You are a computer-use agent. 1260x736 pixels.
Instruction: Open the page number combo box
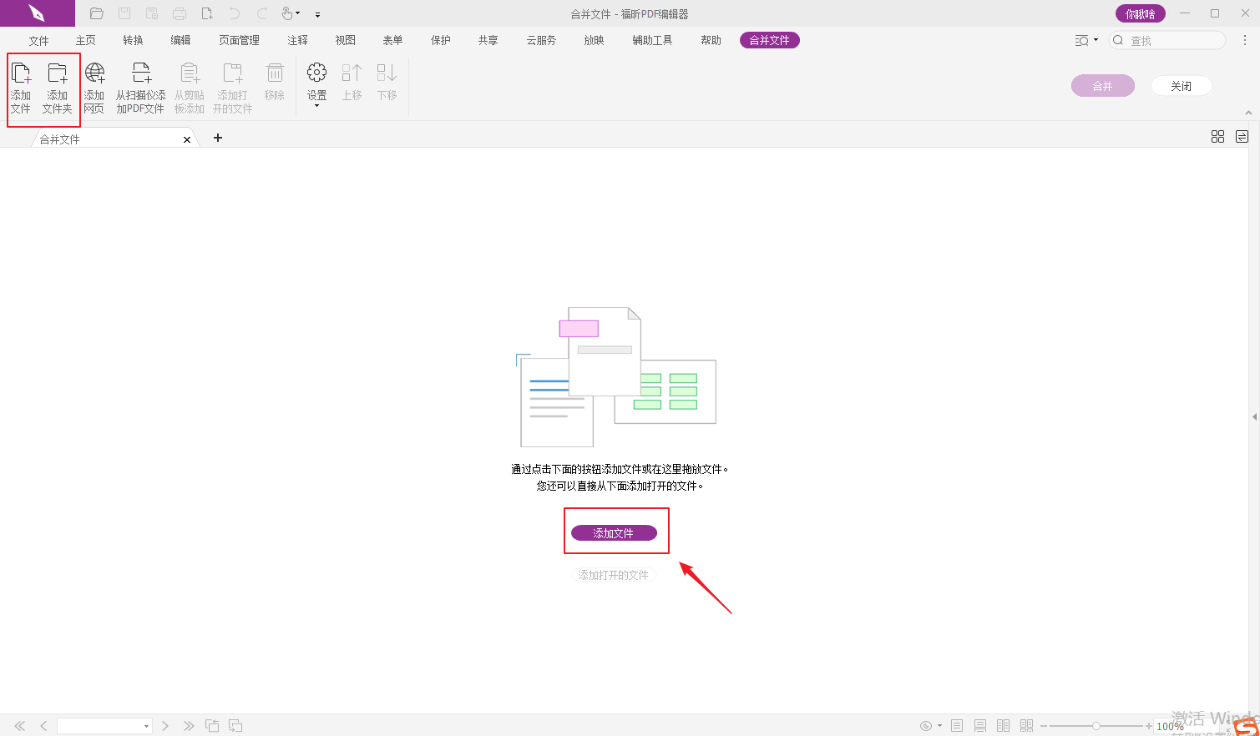[x=104, y=726]
